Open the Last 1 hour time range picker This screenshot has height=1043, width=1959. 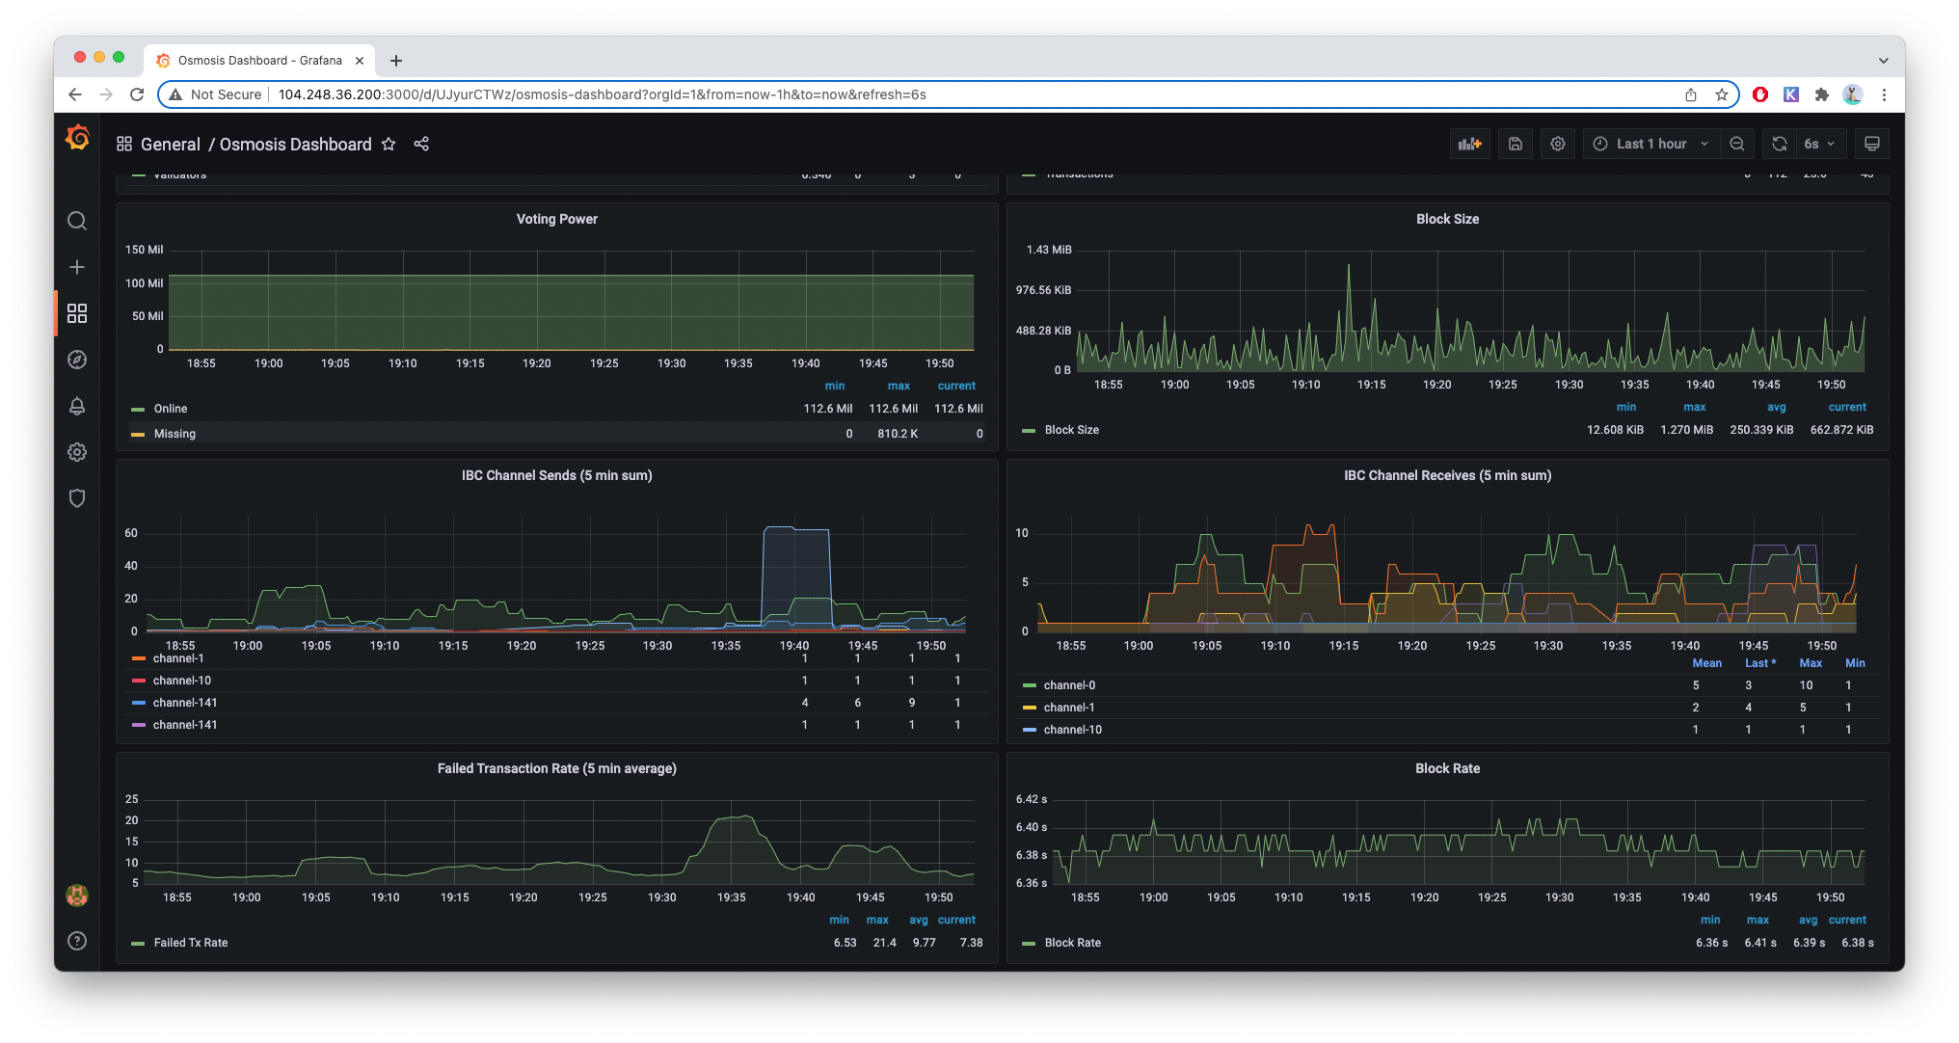pos(1650,144)
